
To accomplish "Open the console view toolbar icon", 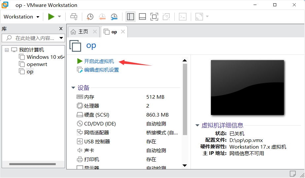I will pos(183,17).
